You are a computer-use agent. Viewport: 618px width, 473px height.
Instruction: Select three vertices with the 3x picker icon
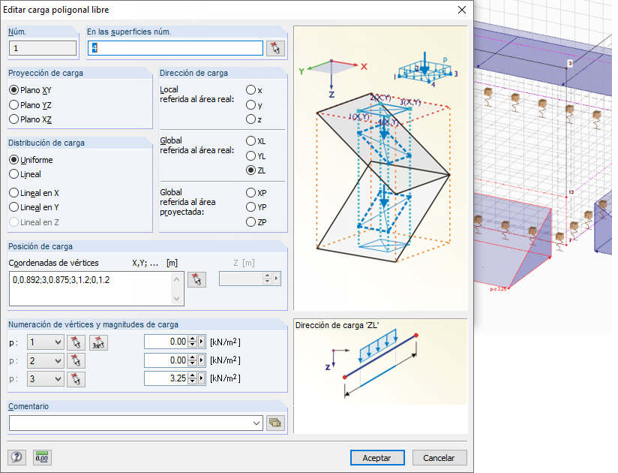pos(98,342)
